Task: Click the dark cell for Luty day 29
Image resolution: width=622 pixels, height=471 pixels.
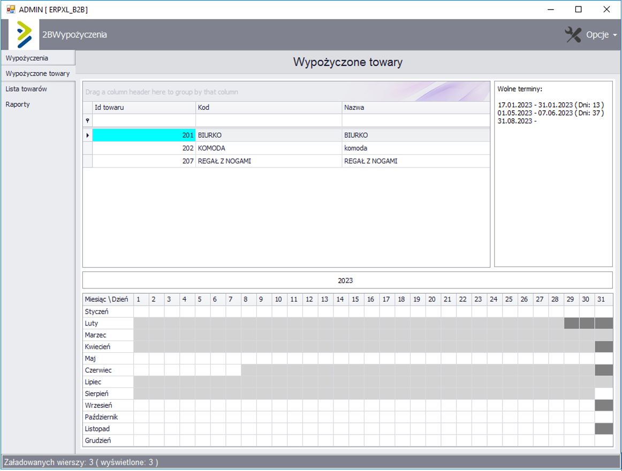Action: [572, 323]
